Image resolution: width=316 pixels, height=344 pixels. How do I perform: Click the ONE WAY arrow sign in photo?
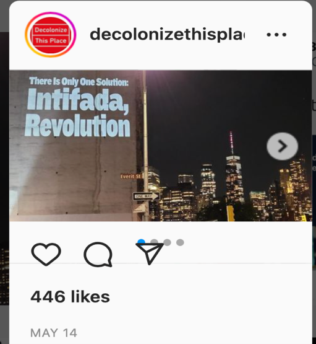[146, 196]
